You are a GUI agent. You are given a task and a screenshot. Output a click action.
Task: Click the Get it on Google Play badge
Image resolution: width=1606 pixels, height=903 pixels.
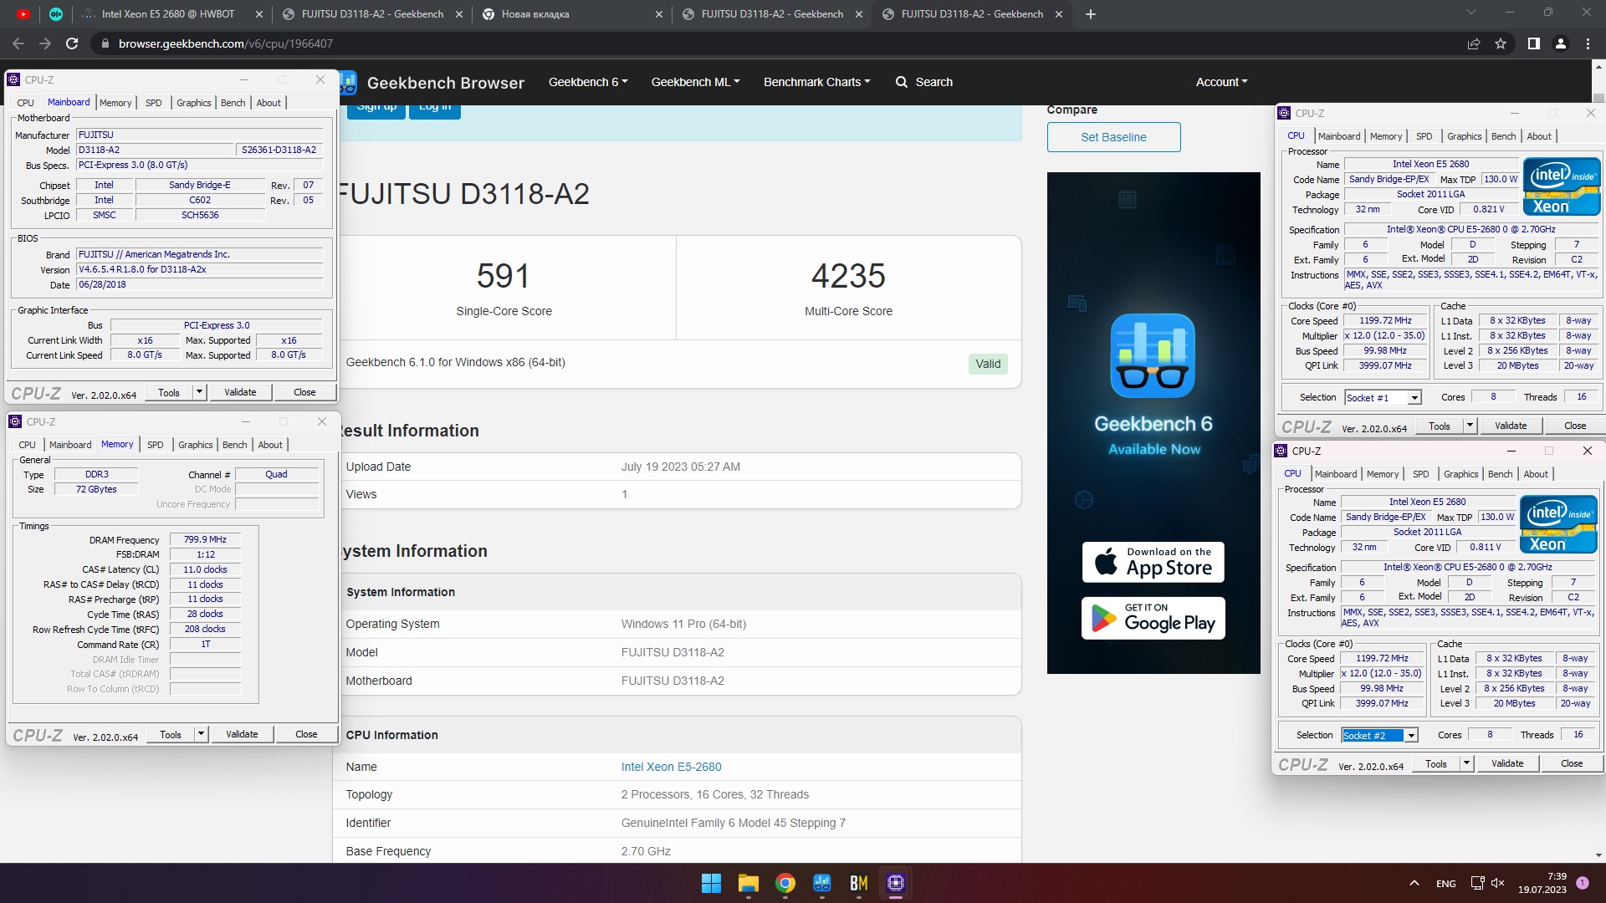coord(1153,618)
